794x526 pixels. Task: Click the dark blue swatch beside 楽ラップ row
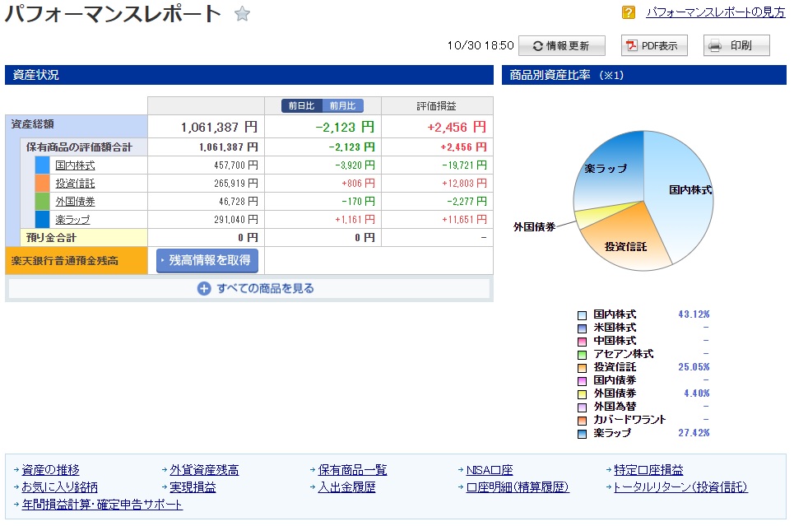pyautogui.click(x=43, y=220)
